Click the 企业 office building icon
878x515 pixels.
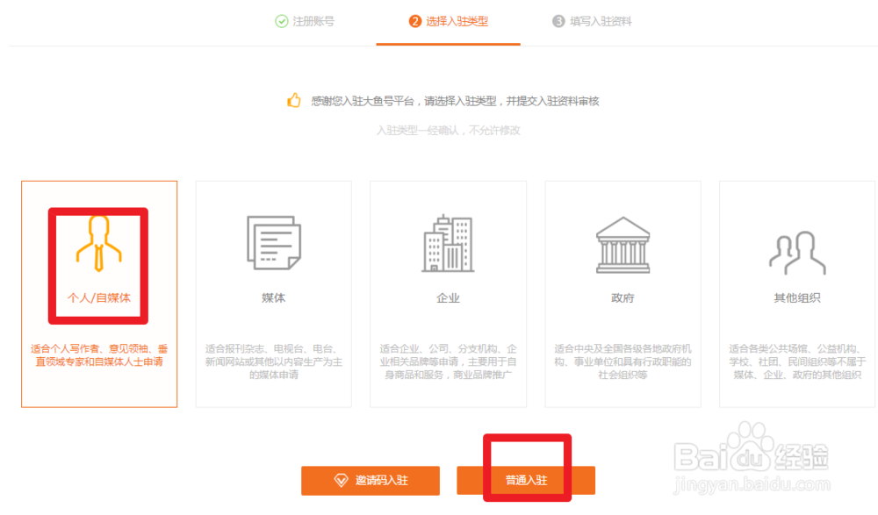[448, 243]
